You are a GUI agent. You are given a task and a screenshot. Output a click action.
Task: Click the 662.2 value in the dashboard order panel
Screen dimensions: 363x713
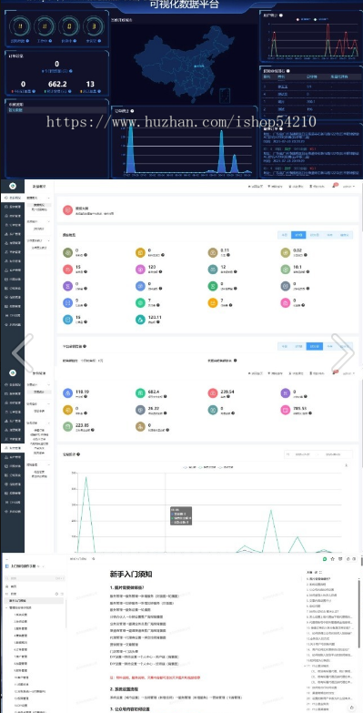(x=57, y=84)
